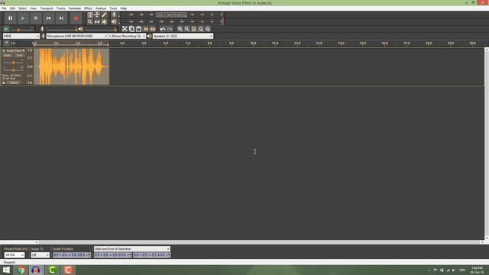Click the recording meter microphone icon
The height and width of the screenshot is (275, 489).
pyautogui.click(x=114, y=15)
